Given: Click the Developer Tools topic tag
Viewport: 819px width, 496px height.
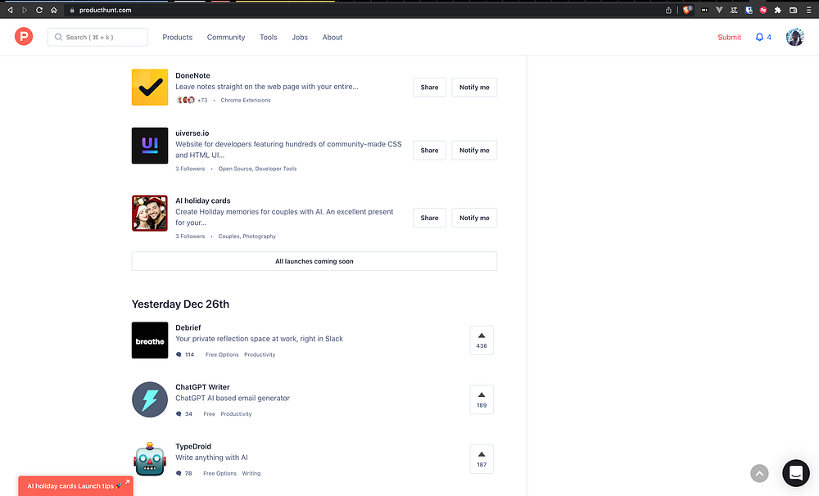Looking at the screenshot, I should [276, 169].
